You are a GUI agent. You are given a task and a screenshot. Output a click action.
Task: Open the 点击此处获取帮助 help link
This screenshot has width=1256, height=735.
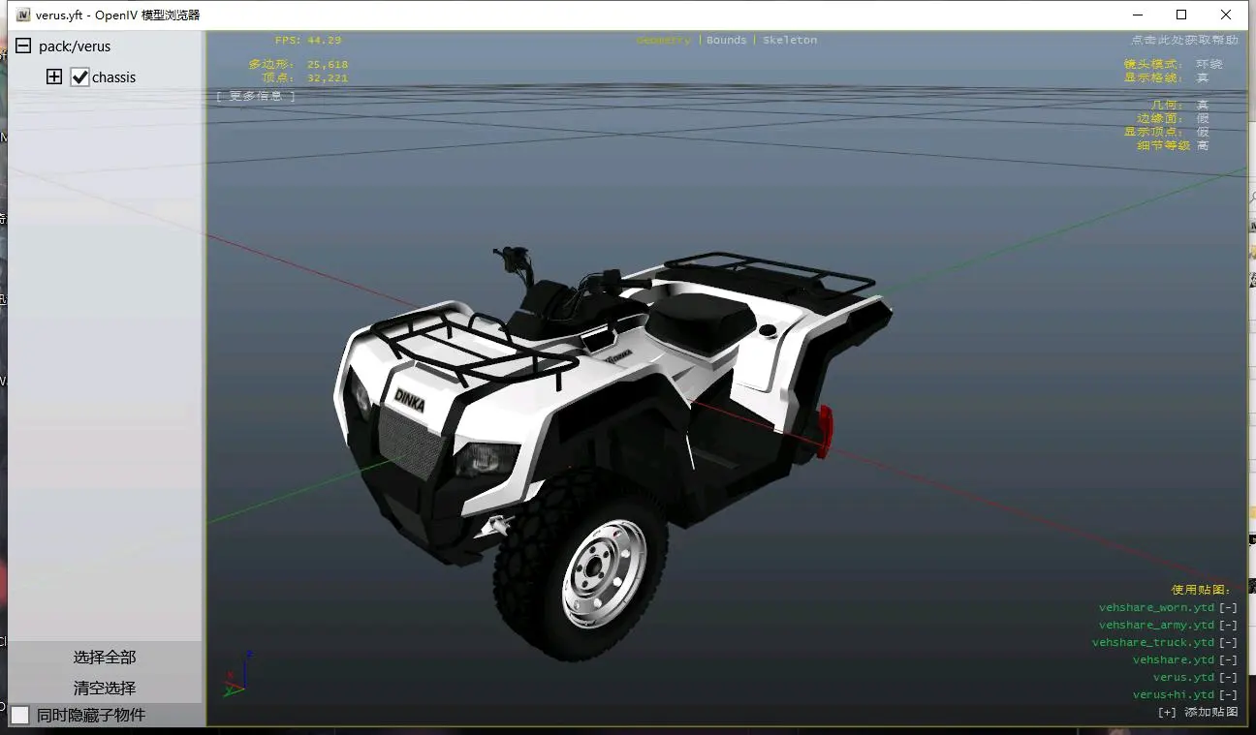point(1184,40)
